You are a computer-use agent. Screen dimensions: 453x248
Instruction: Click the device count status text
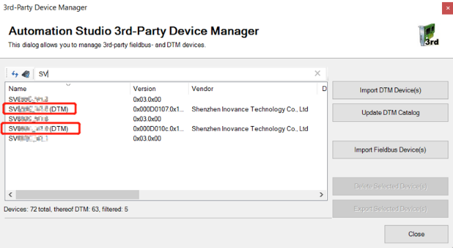coord(66,209)
